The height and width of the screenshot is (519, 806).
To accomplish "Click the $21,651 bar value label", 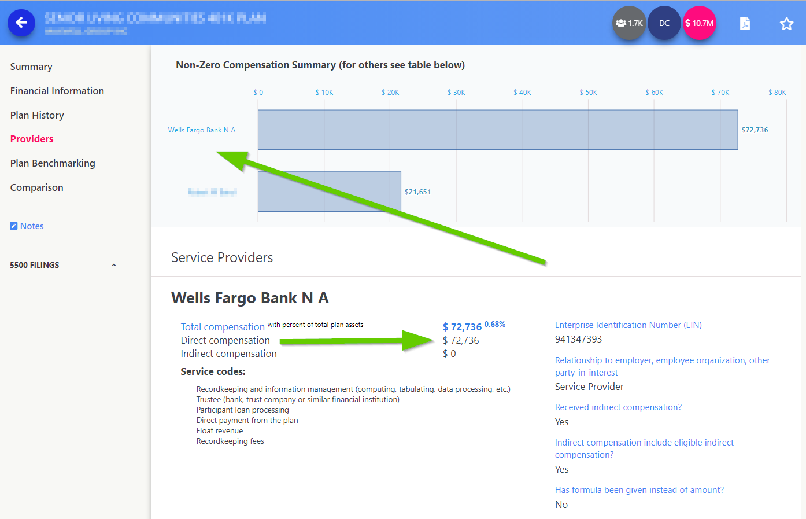I will 418,192.
